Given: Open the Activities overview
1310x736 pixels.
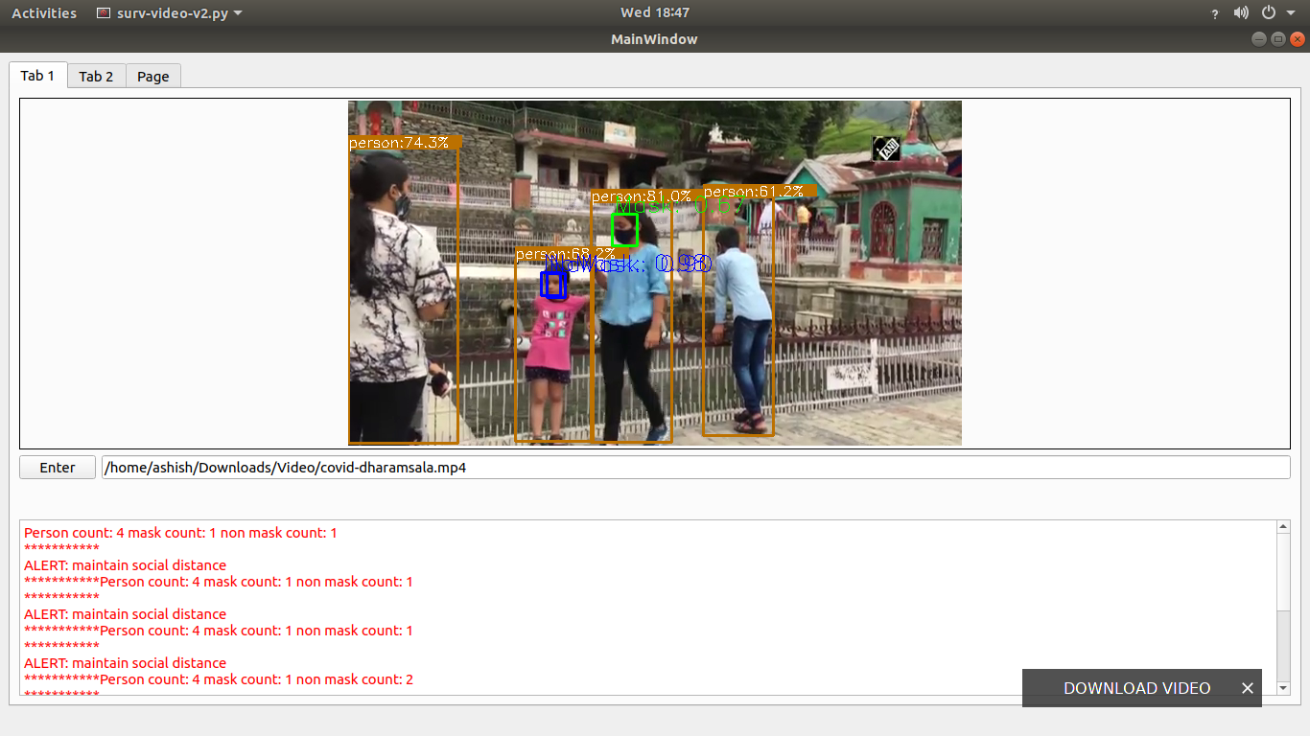Looking at the screenshot, I should pos(44,12).
